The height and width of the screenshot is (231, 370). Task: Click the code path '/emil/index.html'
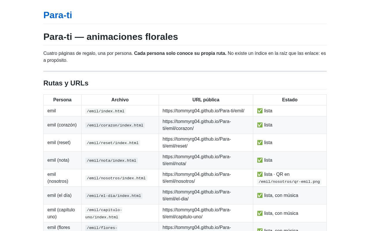[x=106, y=111]
